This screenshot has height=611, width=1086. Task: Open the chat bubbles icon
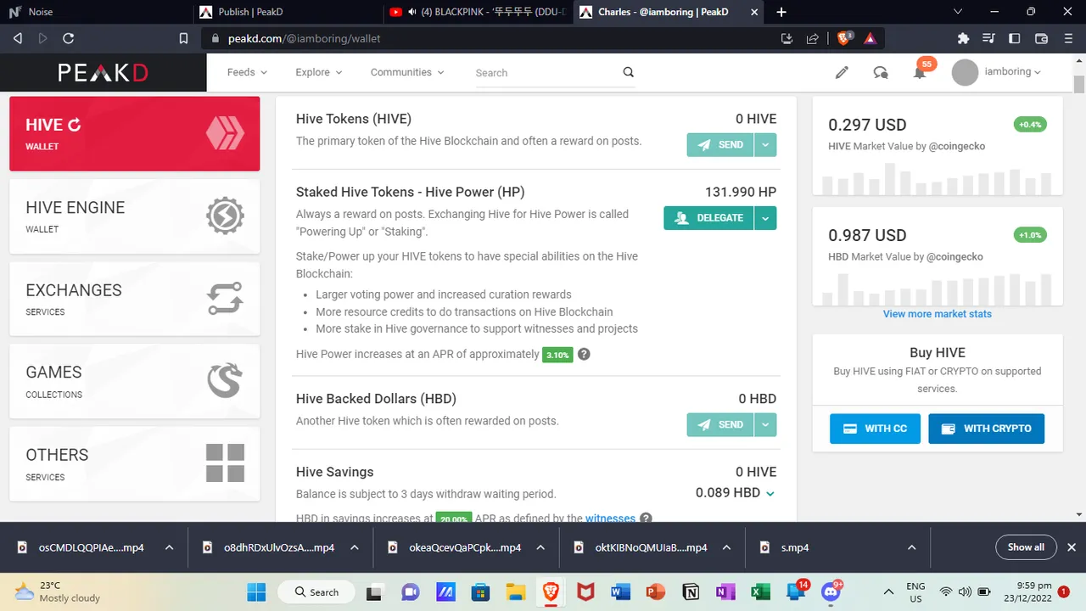(881, 72)
